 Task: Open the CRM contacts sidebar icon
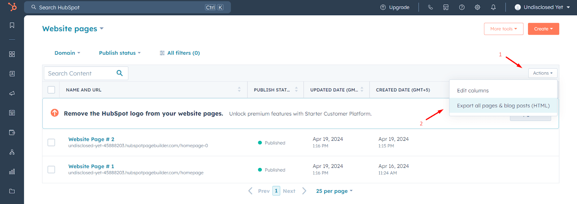pyautogui.click(x=12, y=74)
